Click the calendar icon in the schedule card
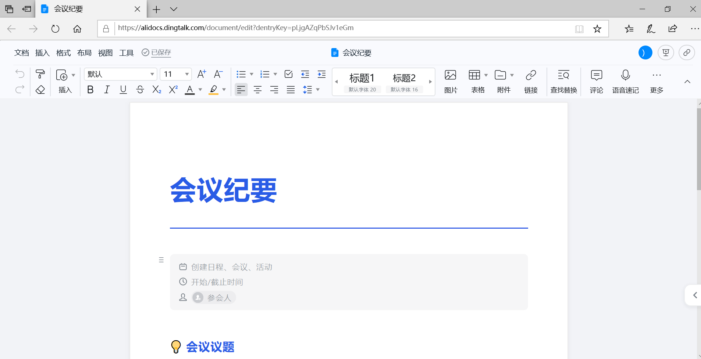This screenshot has width=701, height=359. 183,267
